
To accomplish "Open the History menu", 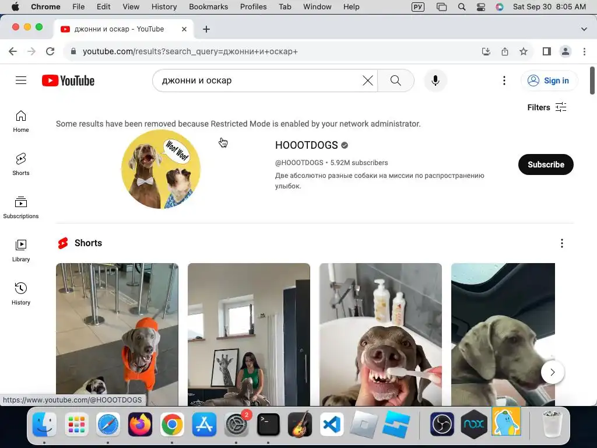I will [x=164, y=7].
